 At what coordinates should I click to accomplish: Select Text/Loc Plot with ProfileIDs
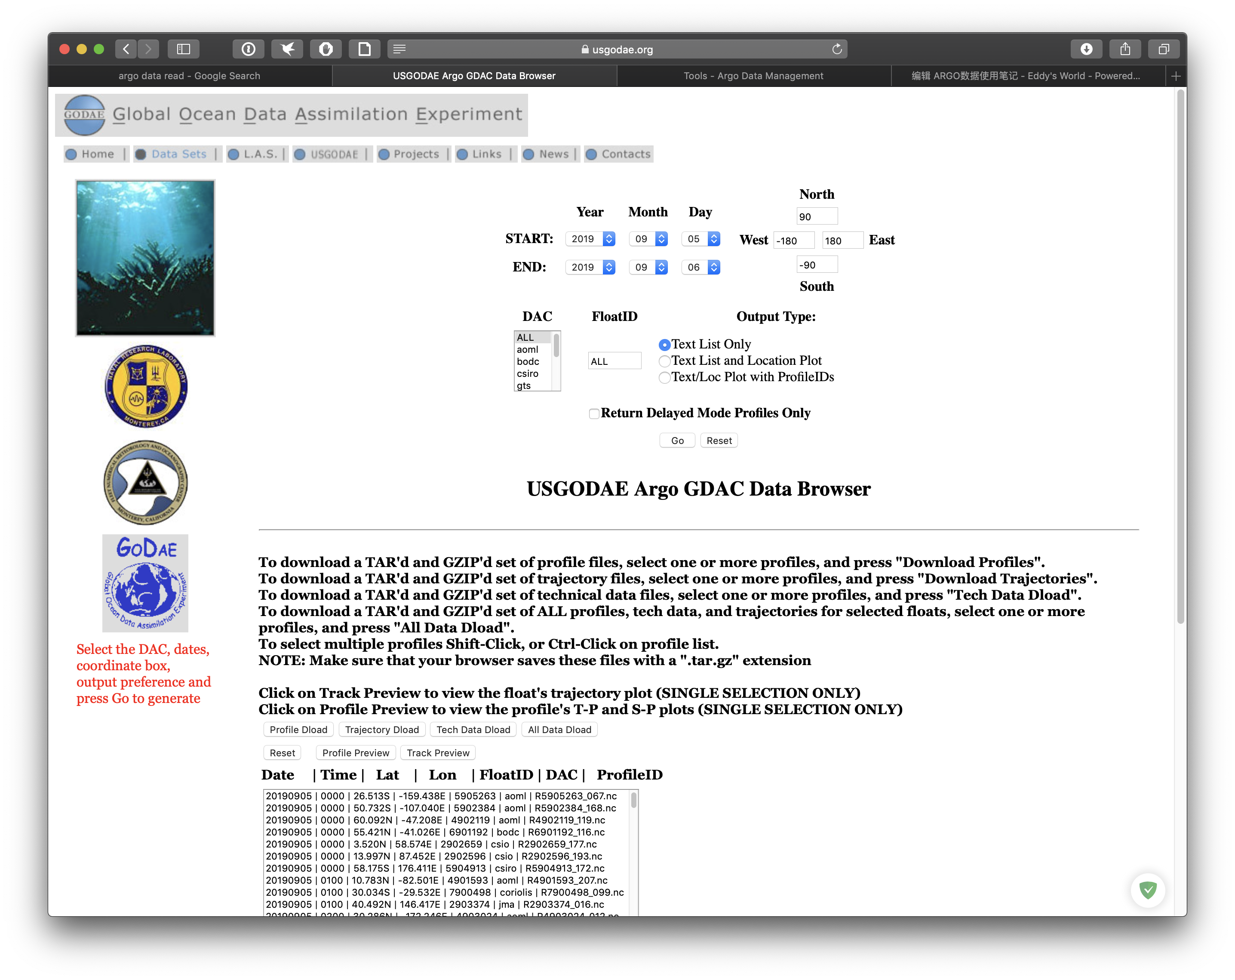pyautogui.click(x=664, y=377)
